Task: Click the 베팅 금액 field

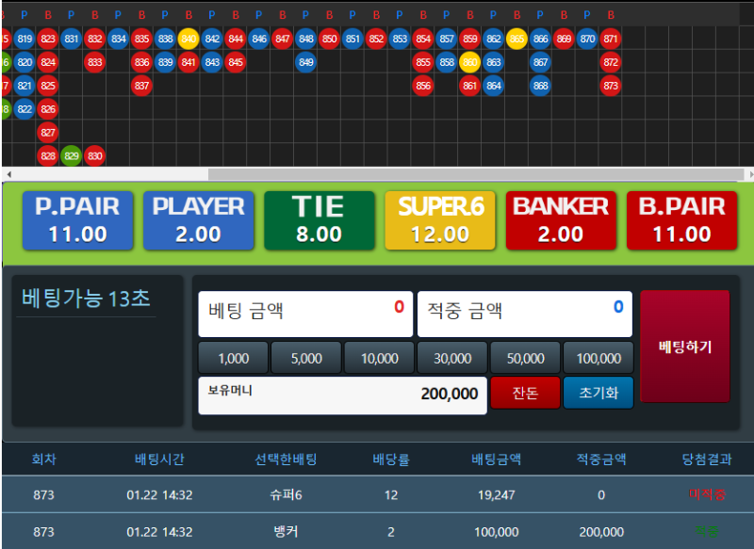Action: [305, 315]
